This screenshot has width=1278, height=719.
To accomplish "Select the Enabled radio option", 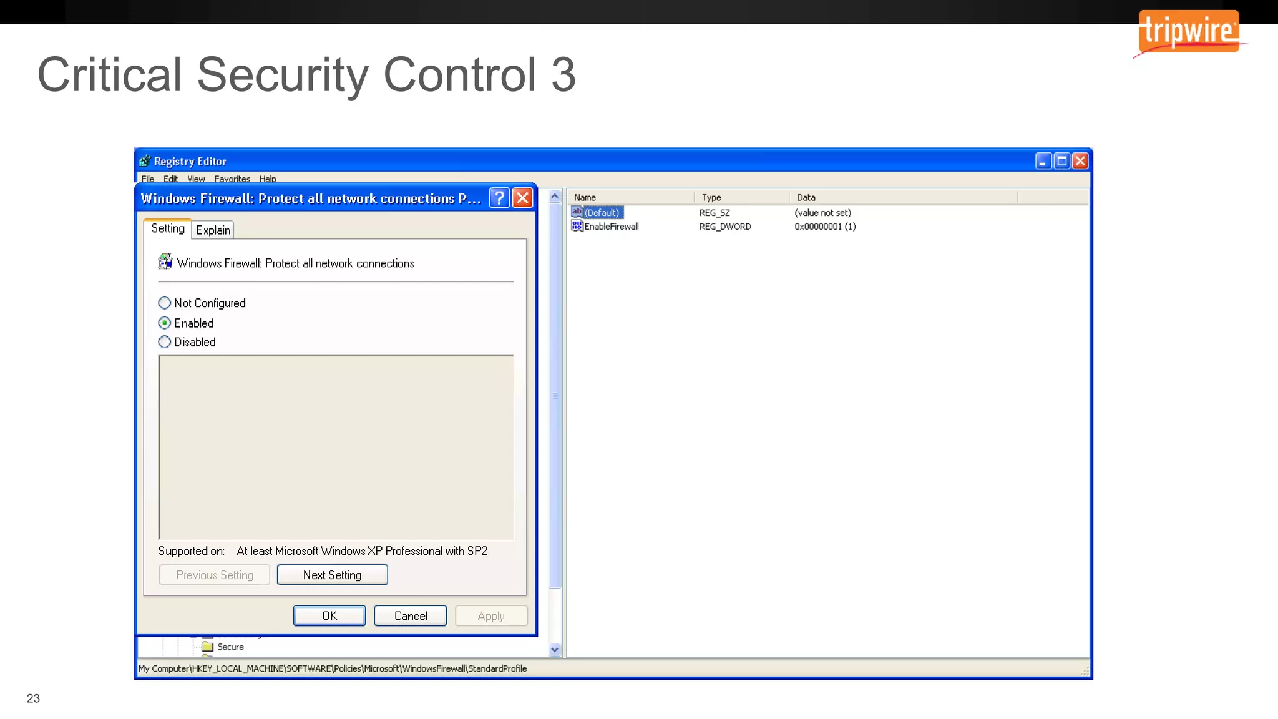I will click(x=165, y=323).
